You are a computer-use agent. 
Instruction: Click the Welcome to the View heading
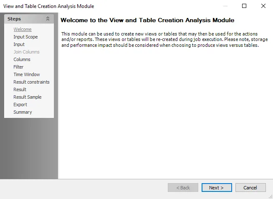(x=147, y=20)
